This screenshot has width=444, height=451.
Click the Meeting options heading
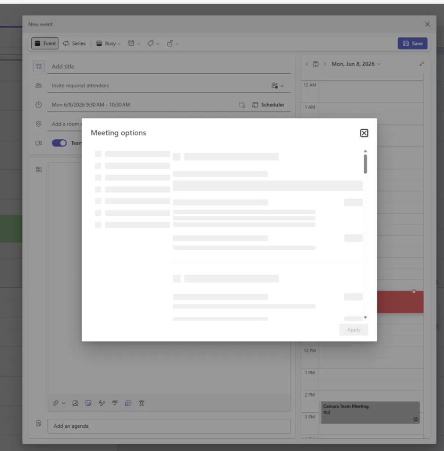(118, 133)
